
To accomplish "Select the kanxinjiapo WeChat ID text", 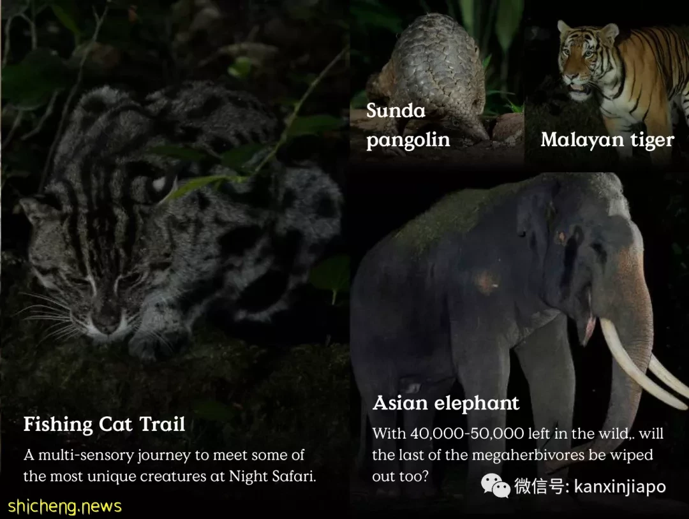I will (x=620, y=486).
